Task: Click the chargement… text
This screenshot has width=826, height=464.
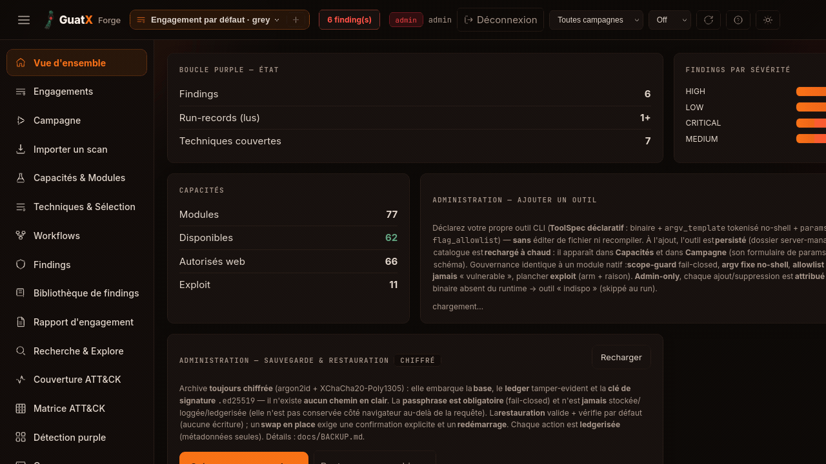Action: tap(458, 307)
